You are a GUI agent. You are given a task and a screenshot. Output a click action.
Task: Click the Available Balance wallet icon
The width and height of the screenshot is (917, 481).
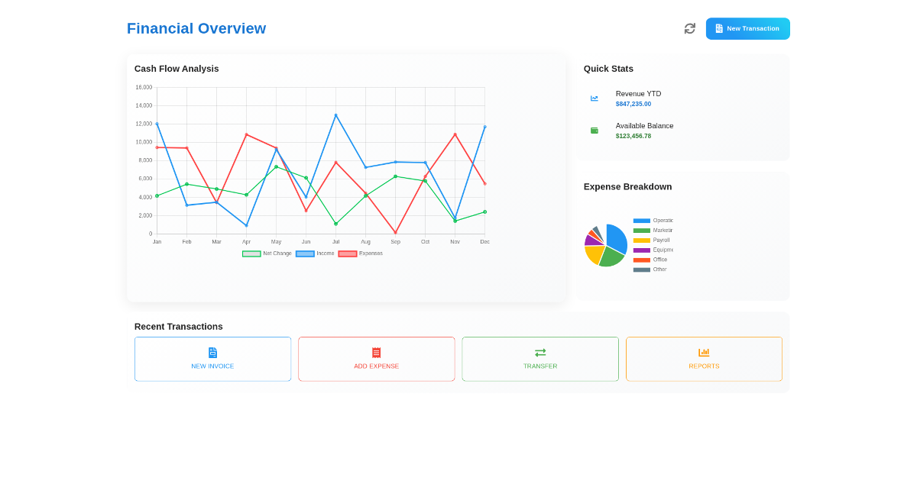tap(595, 131)
